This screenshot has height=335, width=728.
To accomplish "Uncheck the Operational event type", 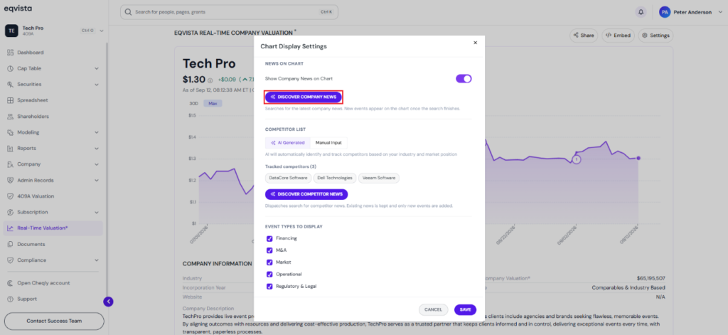I will 269,275.
